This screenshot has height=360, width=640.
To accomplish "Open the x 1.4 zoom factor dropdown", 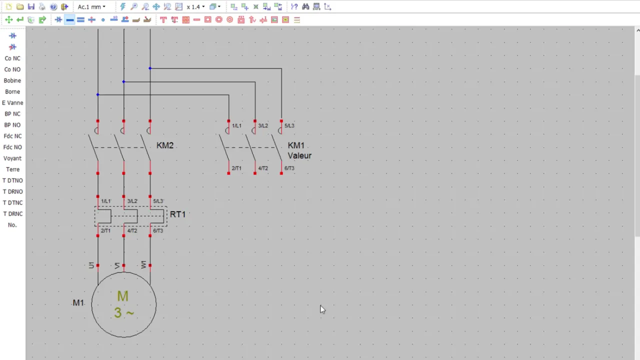I will tap(195, 6).
